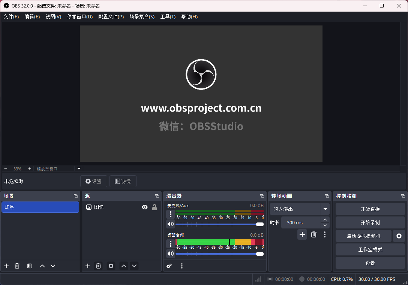Open the 帮助(H) menu
Screen dimensions: 408x285
coord(189,16)
